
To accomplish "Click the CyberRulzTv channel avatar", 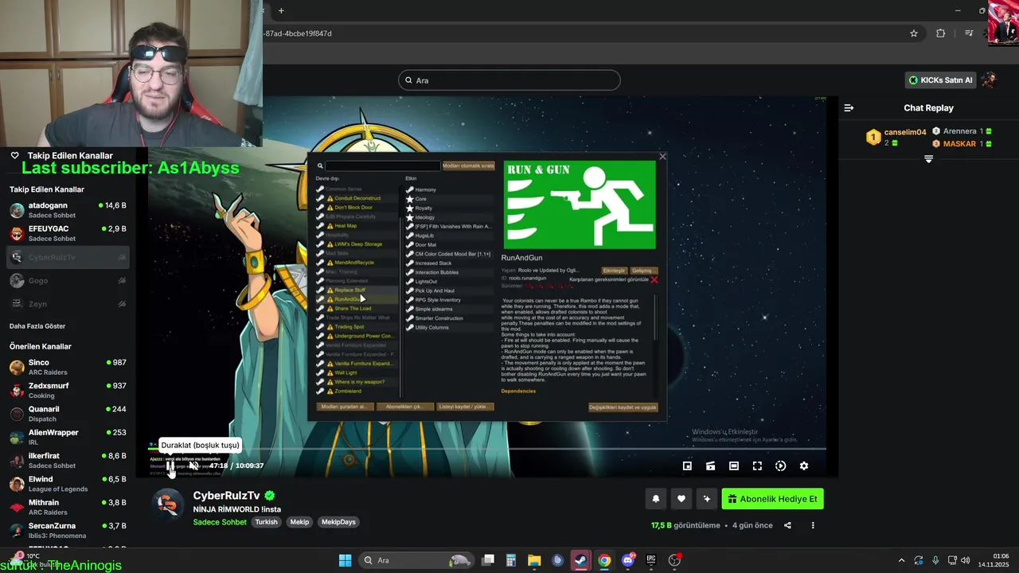I will 168,505.
